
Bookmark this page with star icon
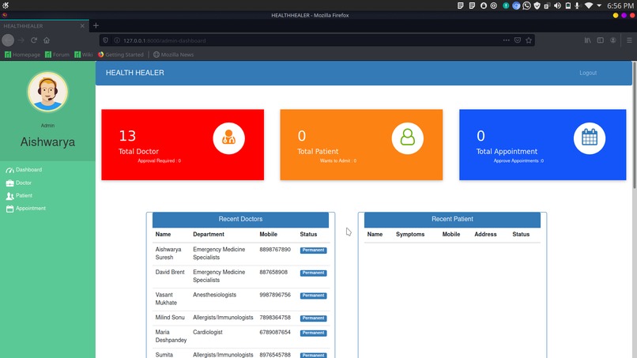coord(529,40)
